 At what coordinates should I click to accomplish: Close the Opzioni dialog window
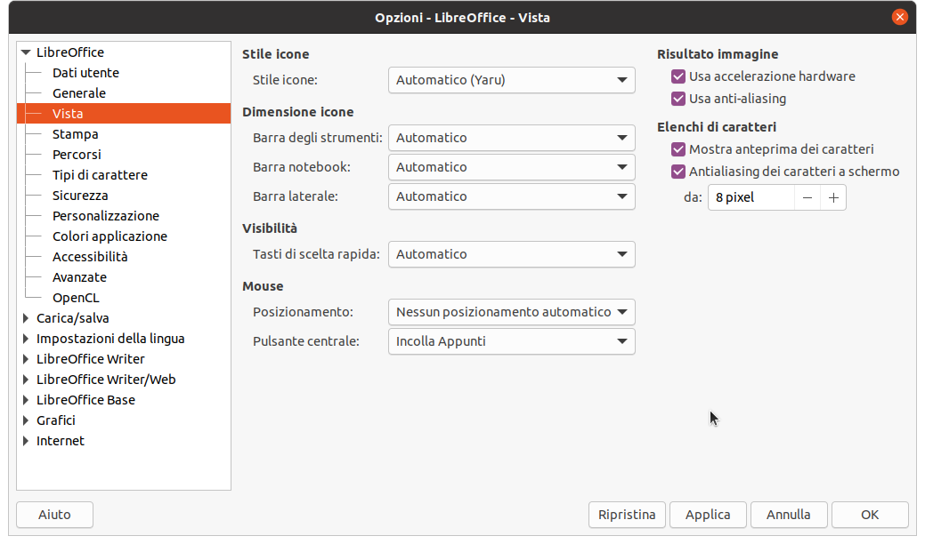(901, 17)
